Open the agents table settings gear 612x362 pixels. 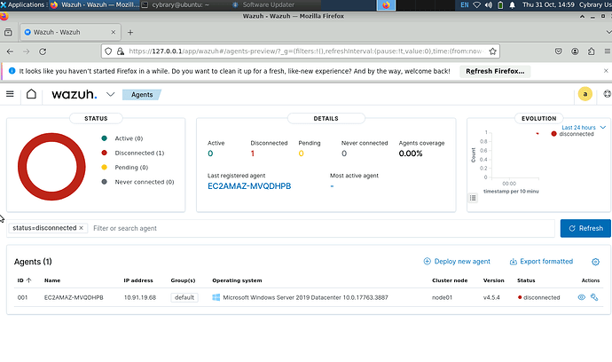click(x=595, y=262)
